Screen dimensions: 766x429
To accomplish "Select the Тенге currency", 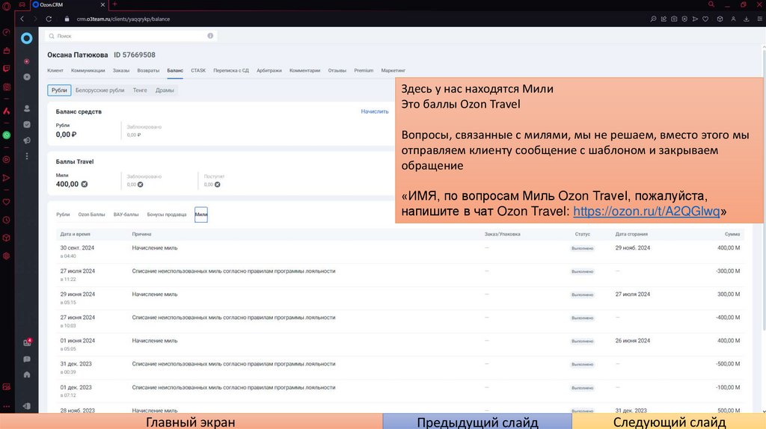I will (140, 90).
